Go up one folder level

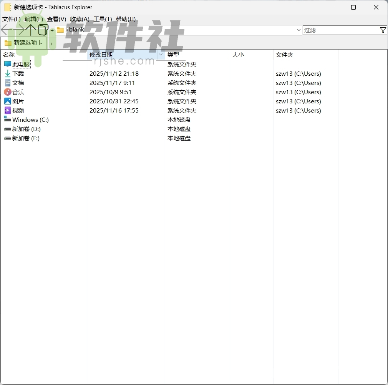point(30,30)
